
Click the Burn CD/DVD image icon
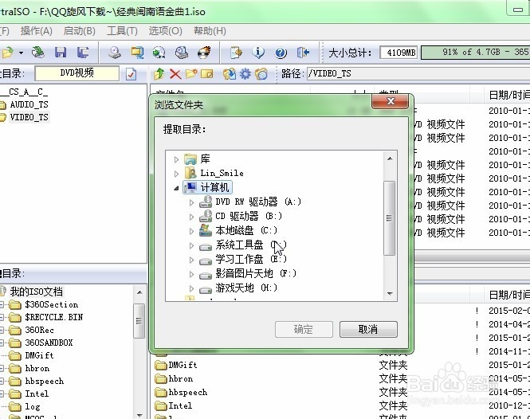tap(204, 53)
